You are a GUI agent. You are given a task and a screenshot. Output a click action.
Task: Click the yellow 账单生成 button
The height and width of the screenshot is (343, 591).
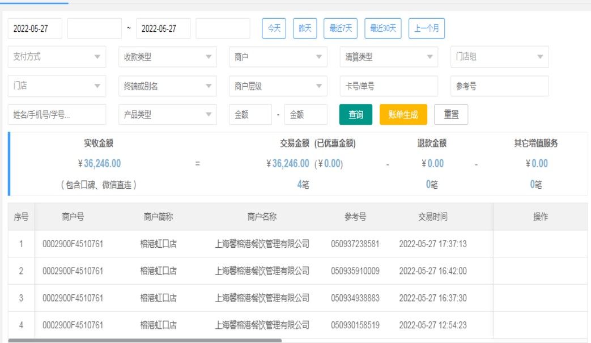(403, 115)
